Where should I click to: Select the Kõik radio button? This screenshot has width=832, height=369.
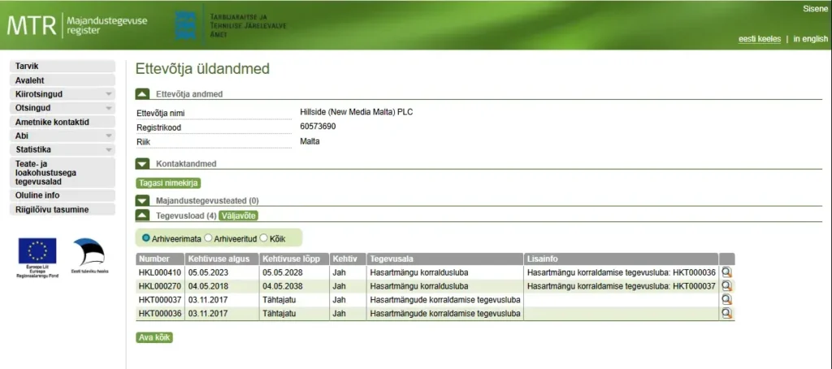[x=264, y=238]
